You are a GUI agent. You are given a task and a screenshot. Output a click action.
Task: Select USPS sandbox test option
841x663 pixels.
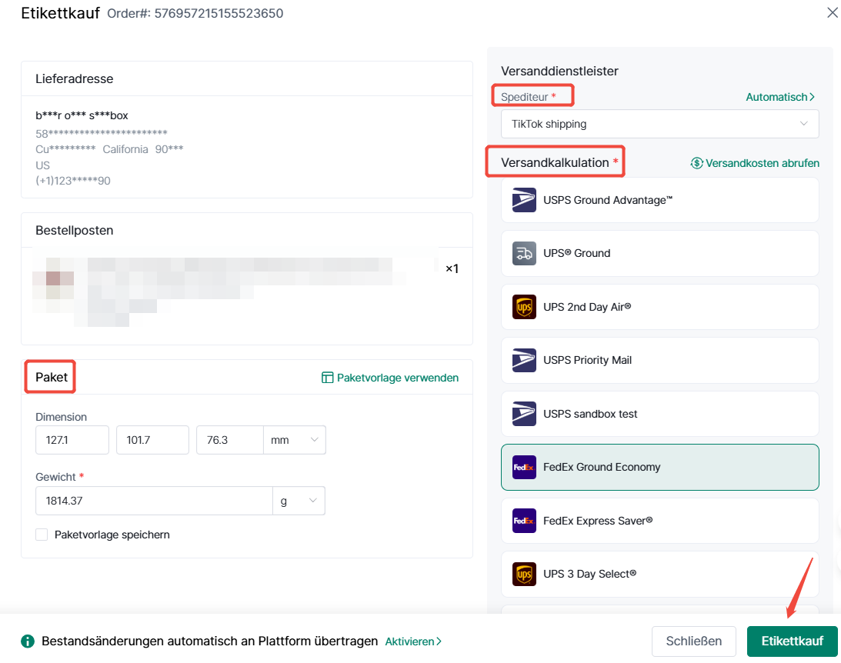click(x=659, y=414)
